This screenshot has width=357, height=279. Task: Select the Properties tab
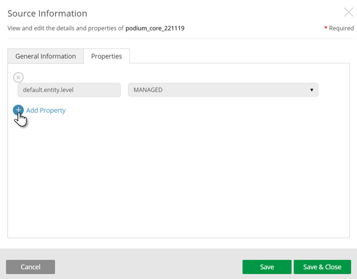(x=107, y=56)
